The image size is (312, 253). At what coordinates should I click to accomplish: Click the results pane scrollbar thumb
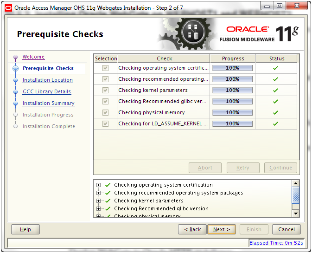click(296, 195)
